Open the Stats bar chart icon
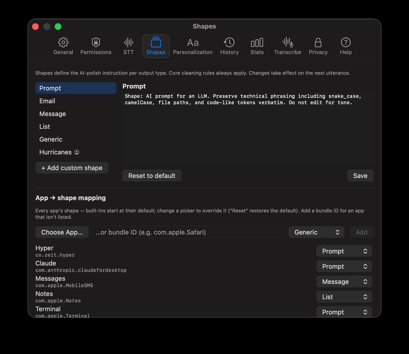This screenshot has width=409, height=354. pos(257,43)
